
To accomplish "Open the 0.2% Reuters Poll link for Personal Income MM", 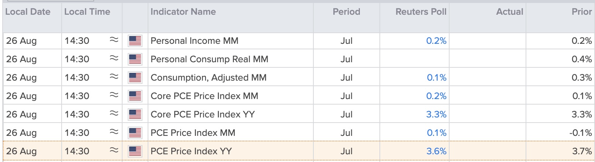I will pos(436,41).
